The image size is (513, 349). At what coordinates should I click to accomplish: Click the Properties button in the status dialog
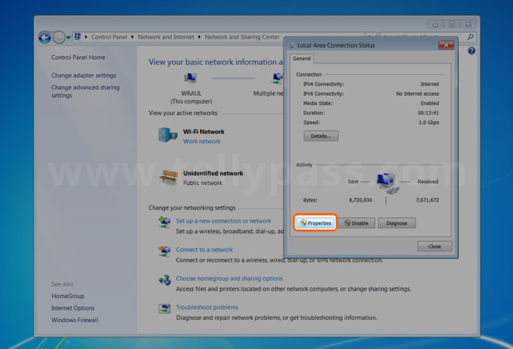[x=315, y=223]
